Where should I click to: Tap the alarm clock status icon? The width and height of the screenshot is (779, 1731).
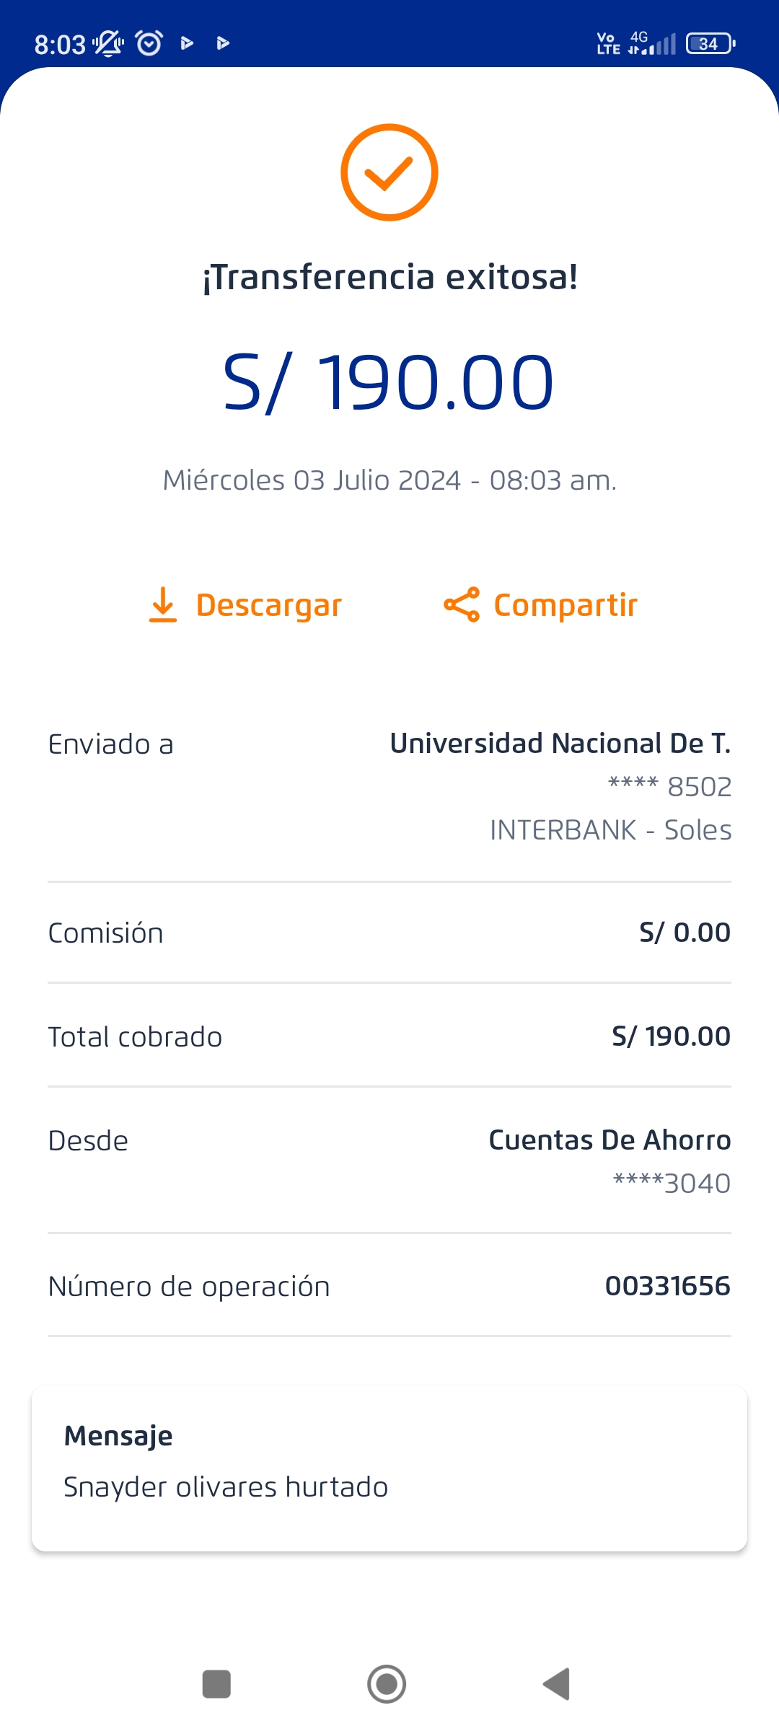coord(149,44)
